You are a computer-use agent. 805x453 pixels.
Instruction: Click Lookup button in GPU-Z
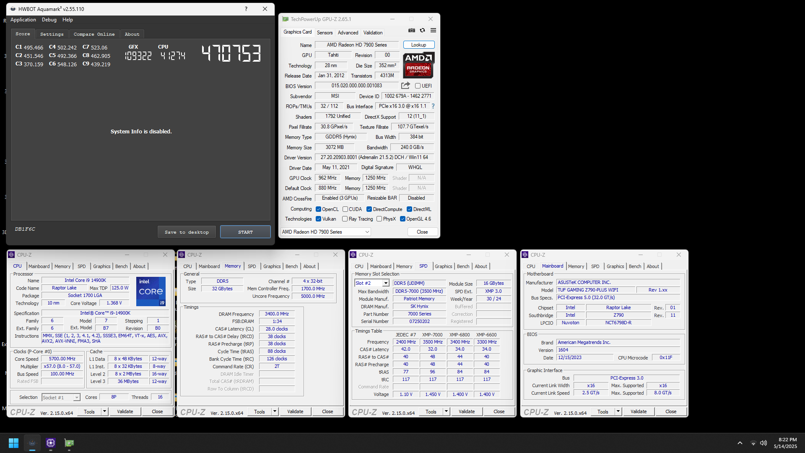click(x=418, y=45)
